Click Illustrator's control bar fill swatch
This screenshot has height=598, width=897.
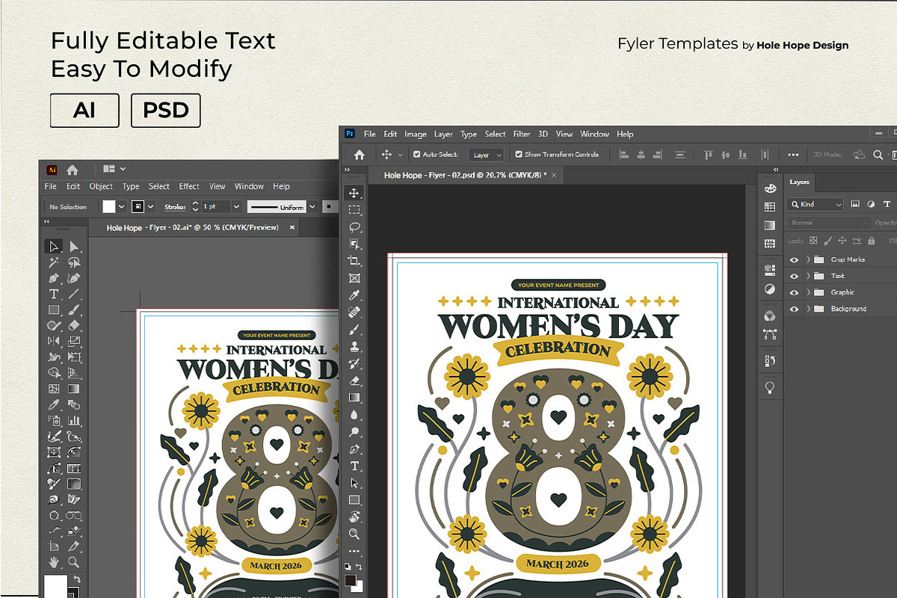click(x=109, y=206)
